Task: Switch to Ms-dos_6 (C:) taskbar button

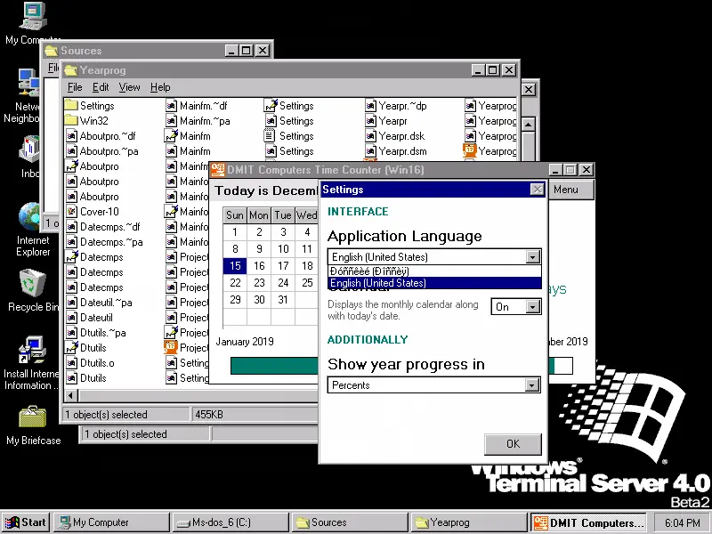Action: pyautogui.click(x=231, y=522)
